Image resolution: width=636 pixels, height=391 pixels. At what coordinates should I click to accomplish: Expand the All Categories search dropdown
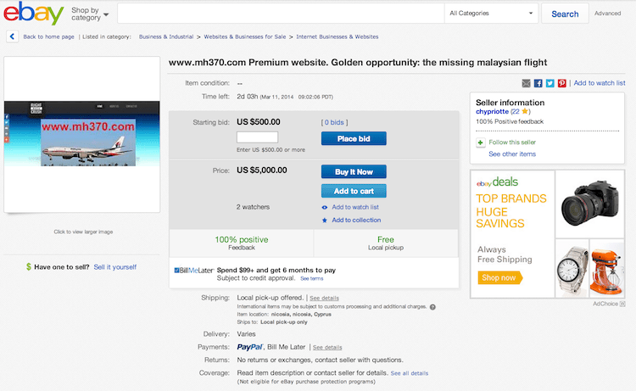click(492, 14)
